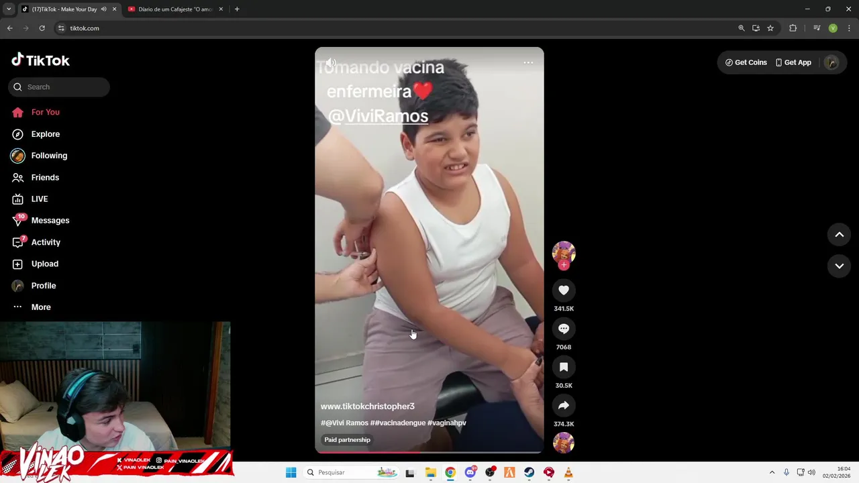Click the Pesquisar taskbar search box
This screenshot has width=859, height=483.
350,472
